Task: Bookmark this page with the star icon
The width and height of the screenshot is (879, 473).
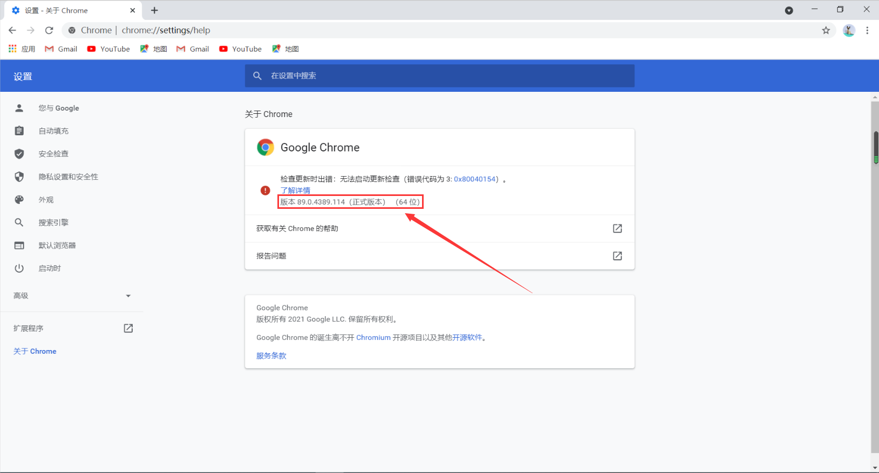Action: pos(826,31)
